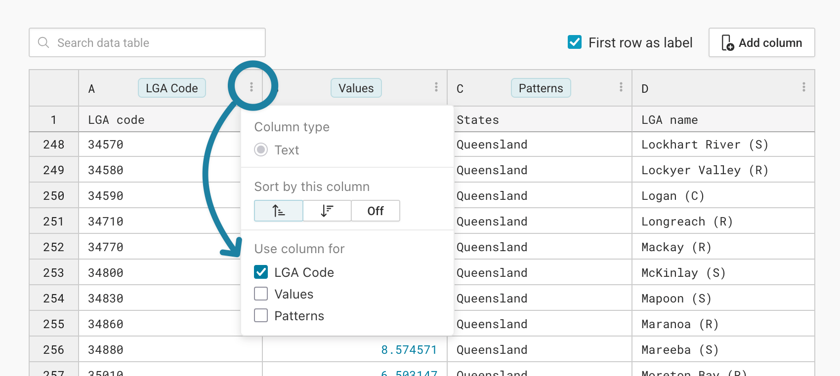Toggle First row as label checkbox

coord(575,42)
